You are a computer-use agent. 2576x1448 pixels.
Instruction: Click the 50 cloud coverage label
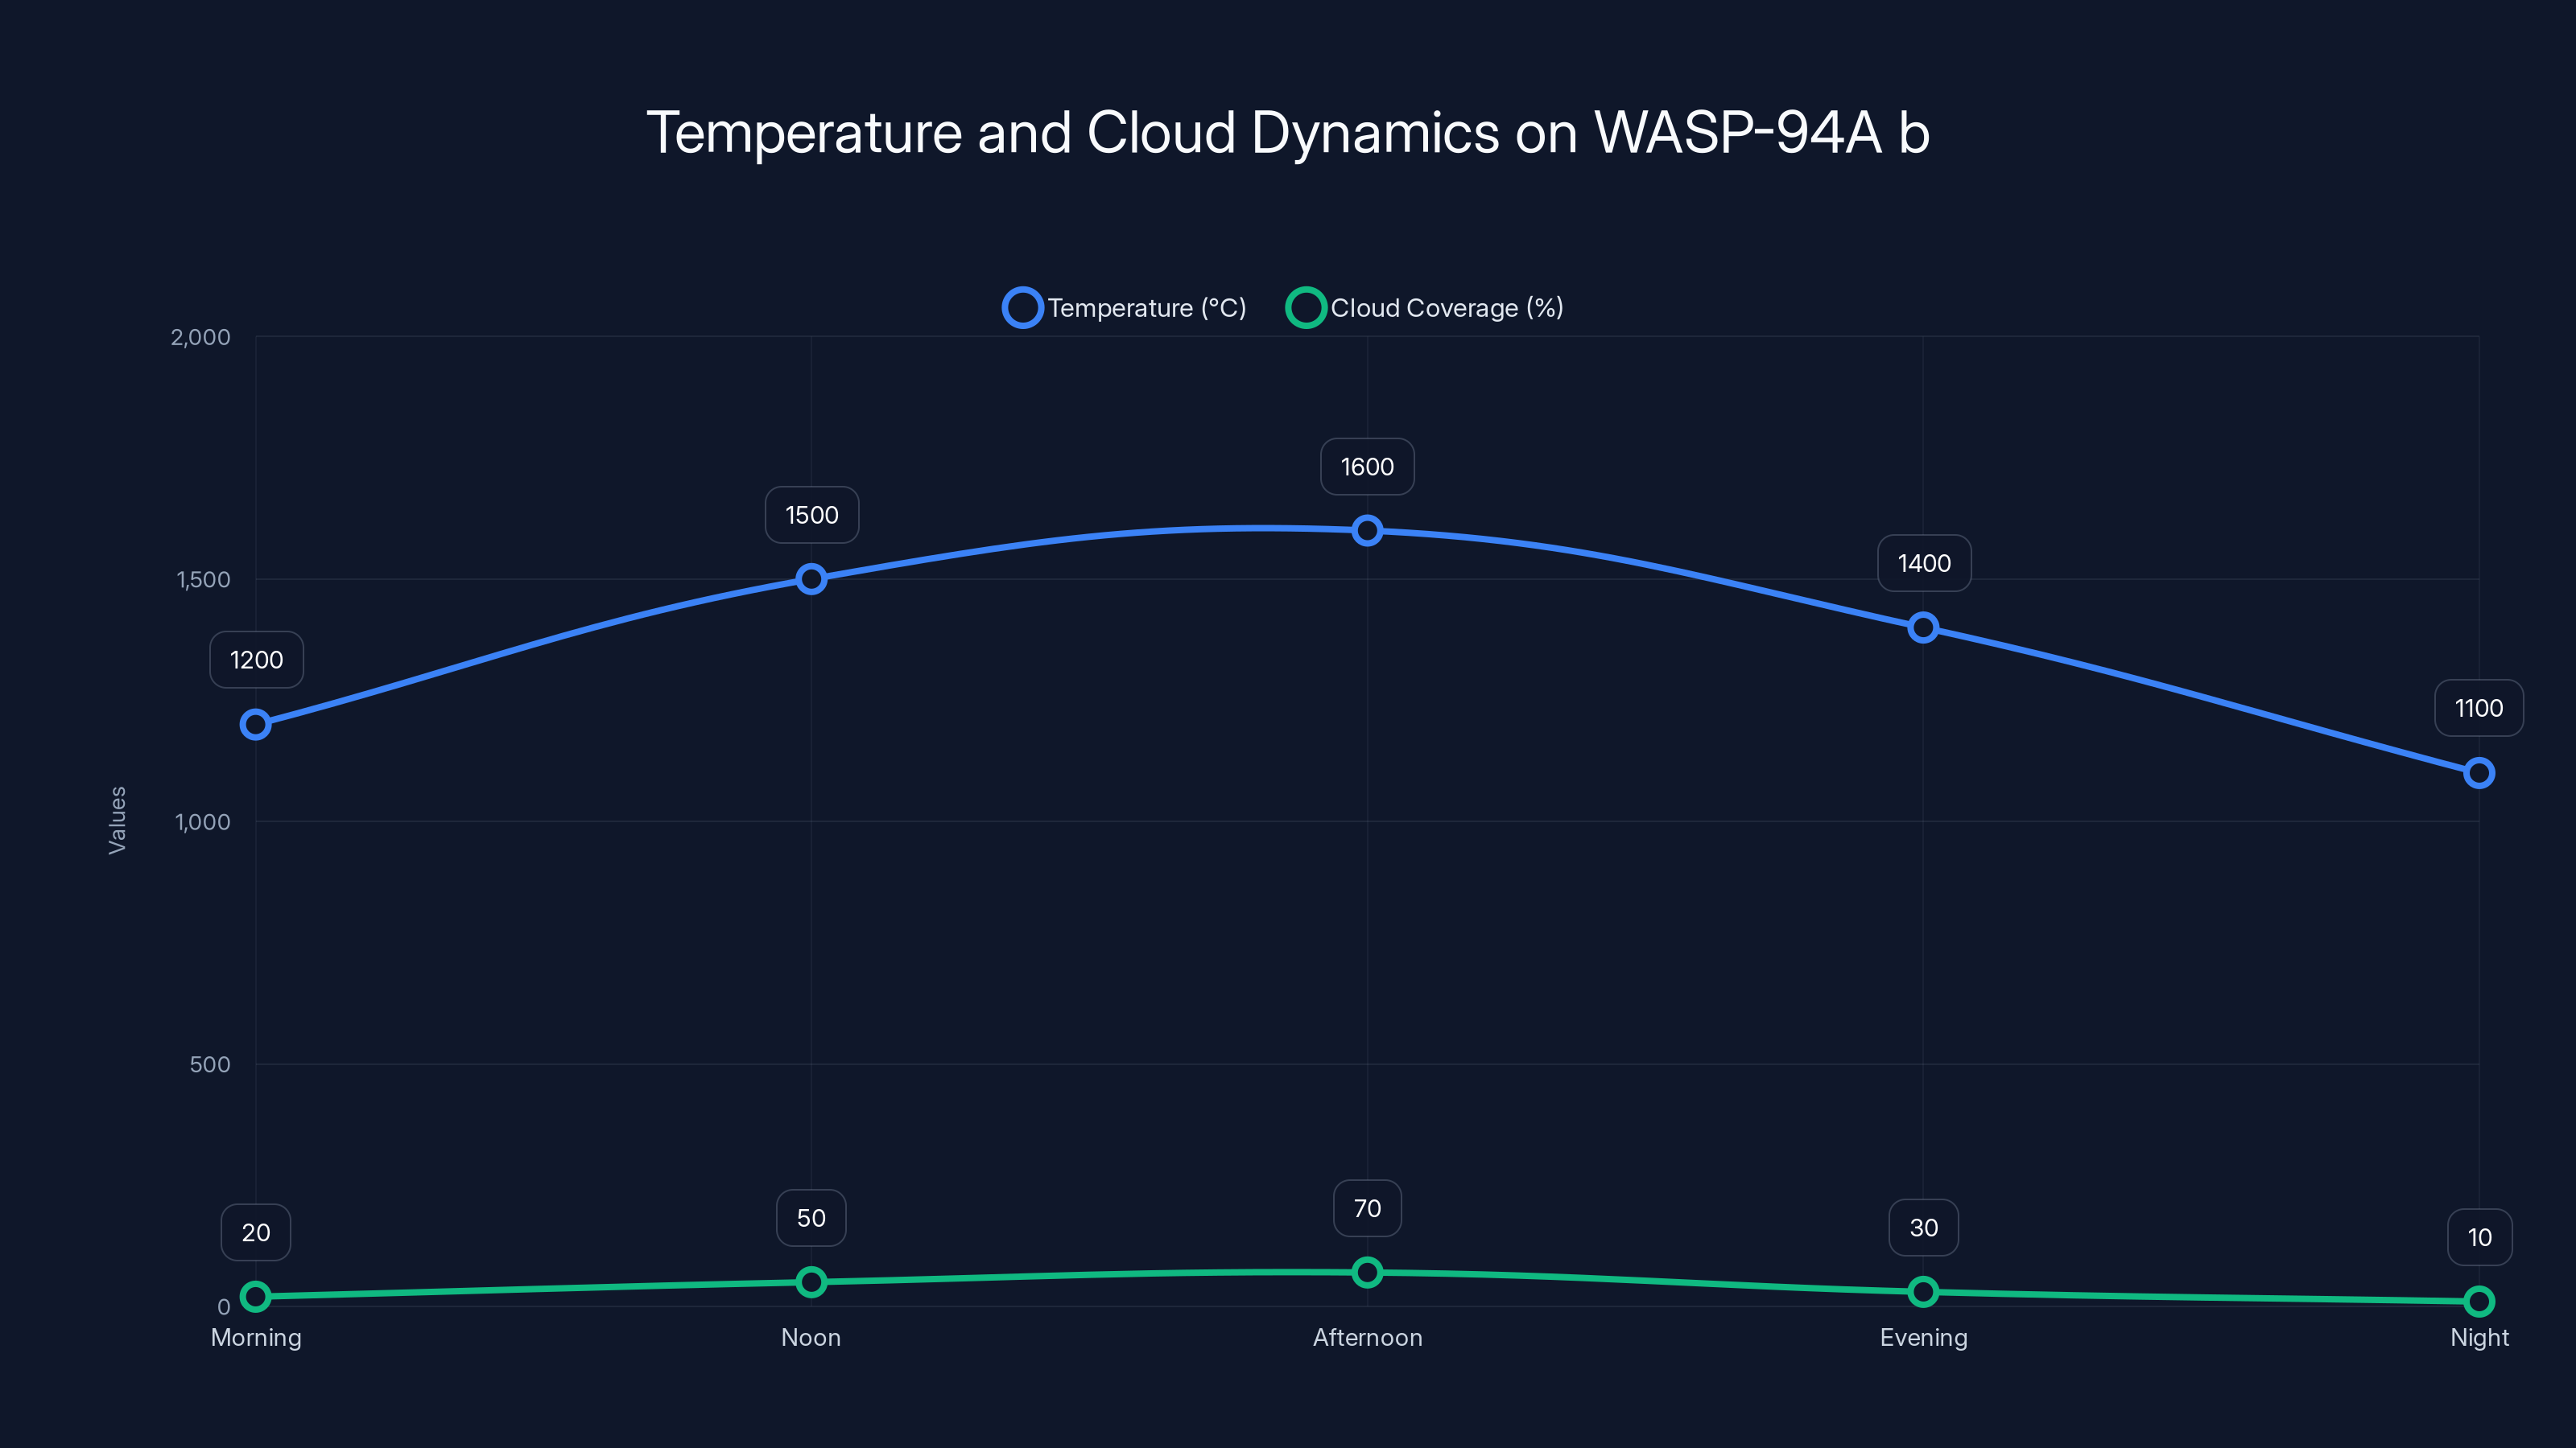coord(811,1218)
